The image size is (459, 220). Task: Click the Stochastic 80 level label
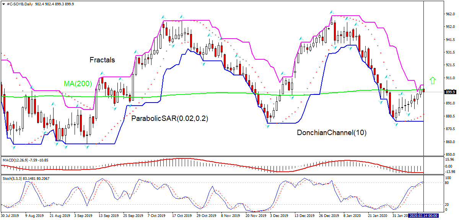coord(448,183)
